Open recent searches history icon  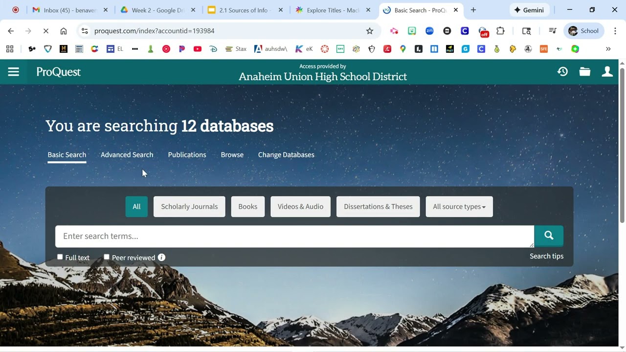pyautogui.click(x=562, y=72)
